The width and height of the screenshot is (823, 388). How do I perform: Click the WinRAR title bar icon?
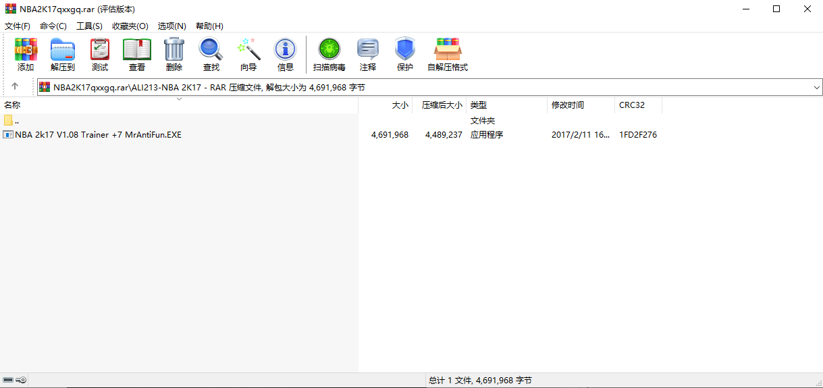(10, 9)
